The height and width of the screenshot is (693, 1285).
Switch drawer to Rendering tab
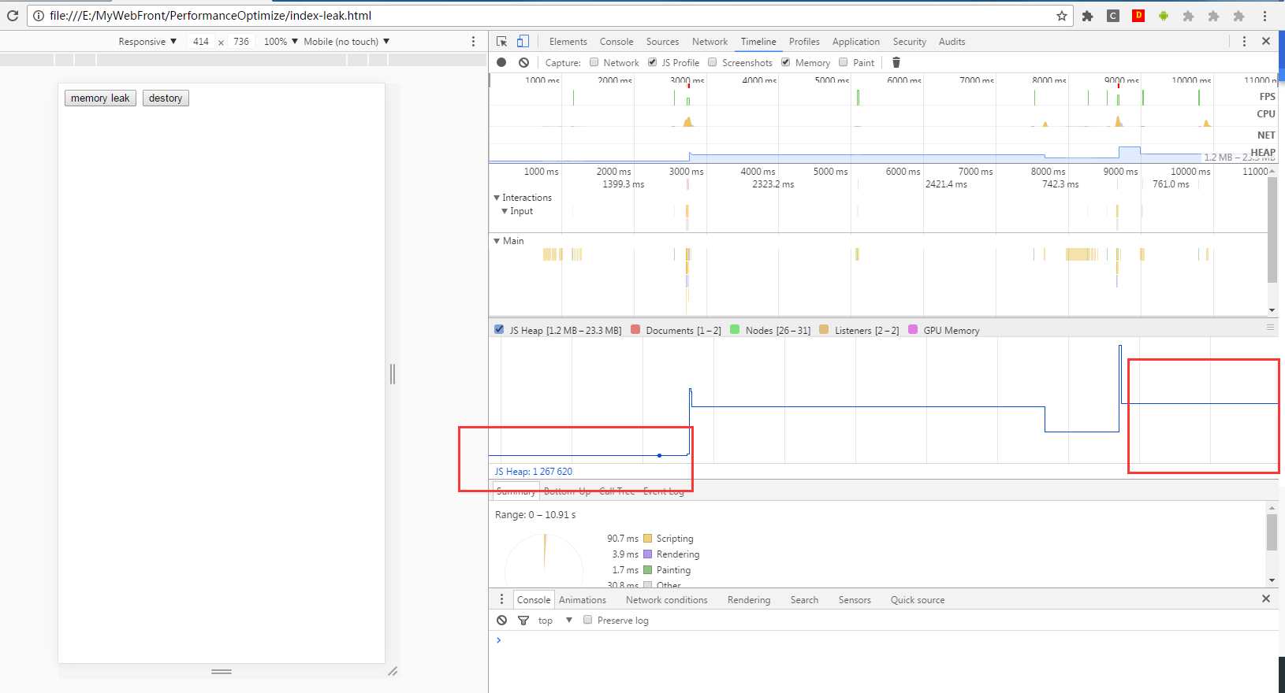[749, 600]
